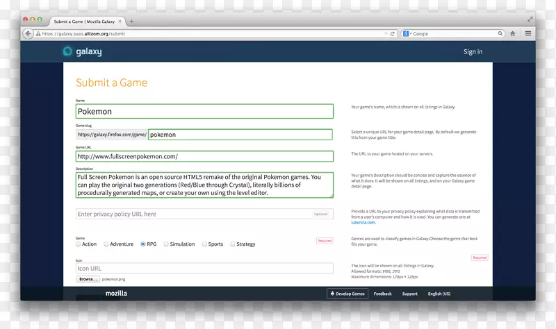Click the Galaxy logo icon
Image resolution: width=556 pixels, height=329 pixels.
pos(67,51)
